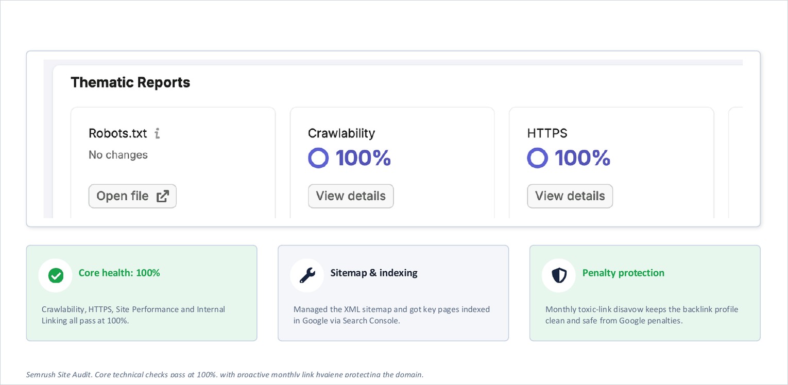
Task: Click the green checkmark Core health icon
Action: click(x=56, y=275)
